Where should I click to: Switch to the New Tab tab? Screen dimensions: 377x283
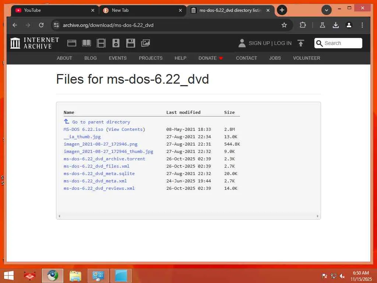(x=142, y=10)
